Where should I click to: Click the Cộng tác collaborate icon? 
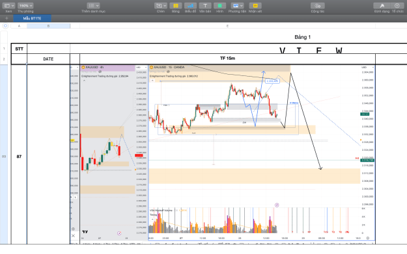pos(318,6)
